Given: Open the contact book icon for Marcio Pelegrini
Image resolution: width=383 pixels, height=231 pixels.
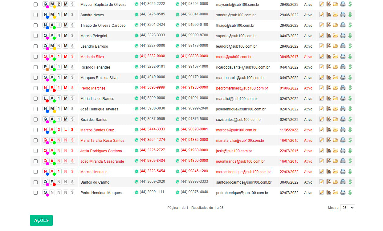Looking at the screenshot, I should click(x=328, y=36).
